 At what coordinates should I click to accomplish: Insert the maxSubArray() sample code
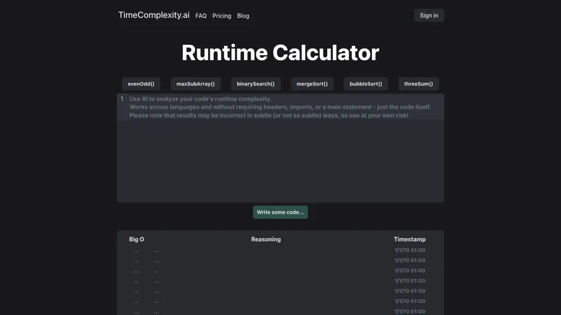pyautogui.click(x=196, y=84)
